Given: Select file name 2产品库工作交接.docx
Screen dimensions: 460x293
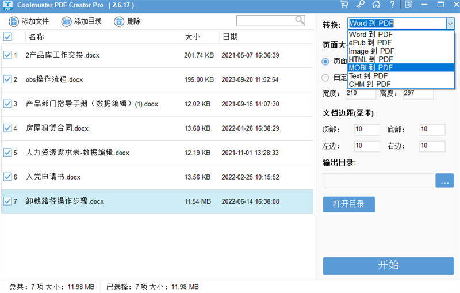Looking at the screenshot, I should coord(63,55).
